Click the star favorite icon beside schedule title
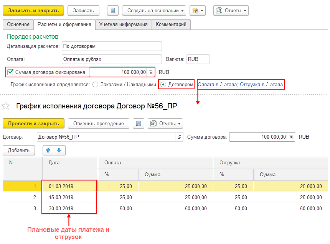Image resolution: width=330 pixels, height=244 pixels. tap(6, 106)
